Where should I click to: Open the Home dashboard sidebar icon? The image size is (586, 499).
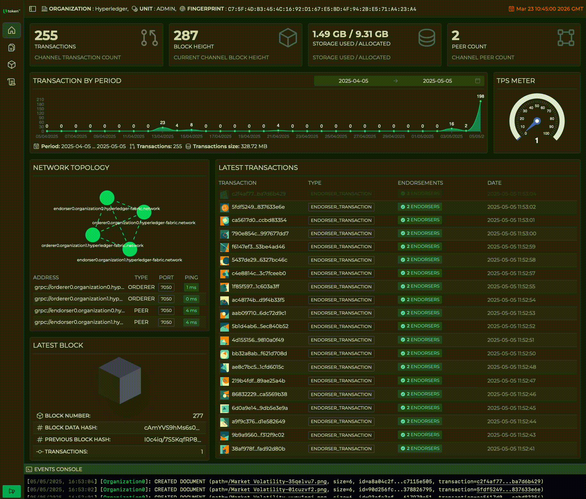point(12,30)
